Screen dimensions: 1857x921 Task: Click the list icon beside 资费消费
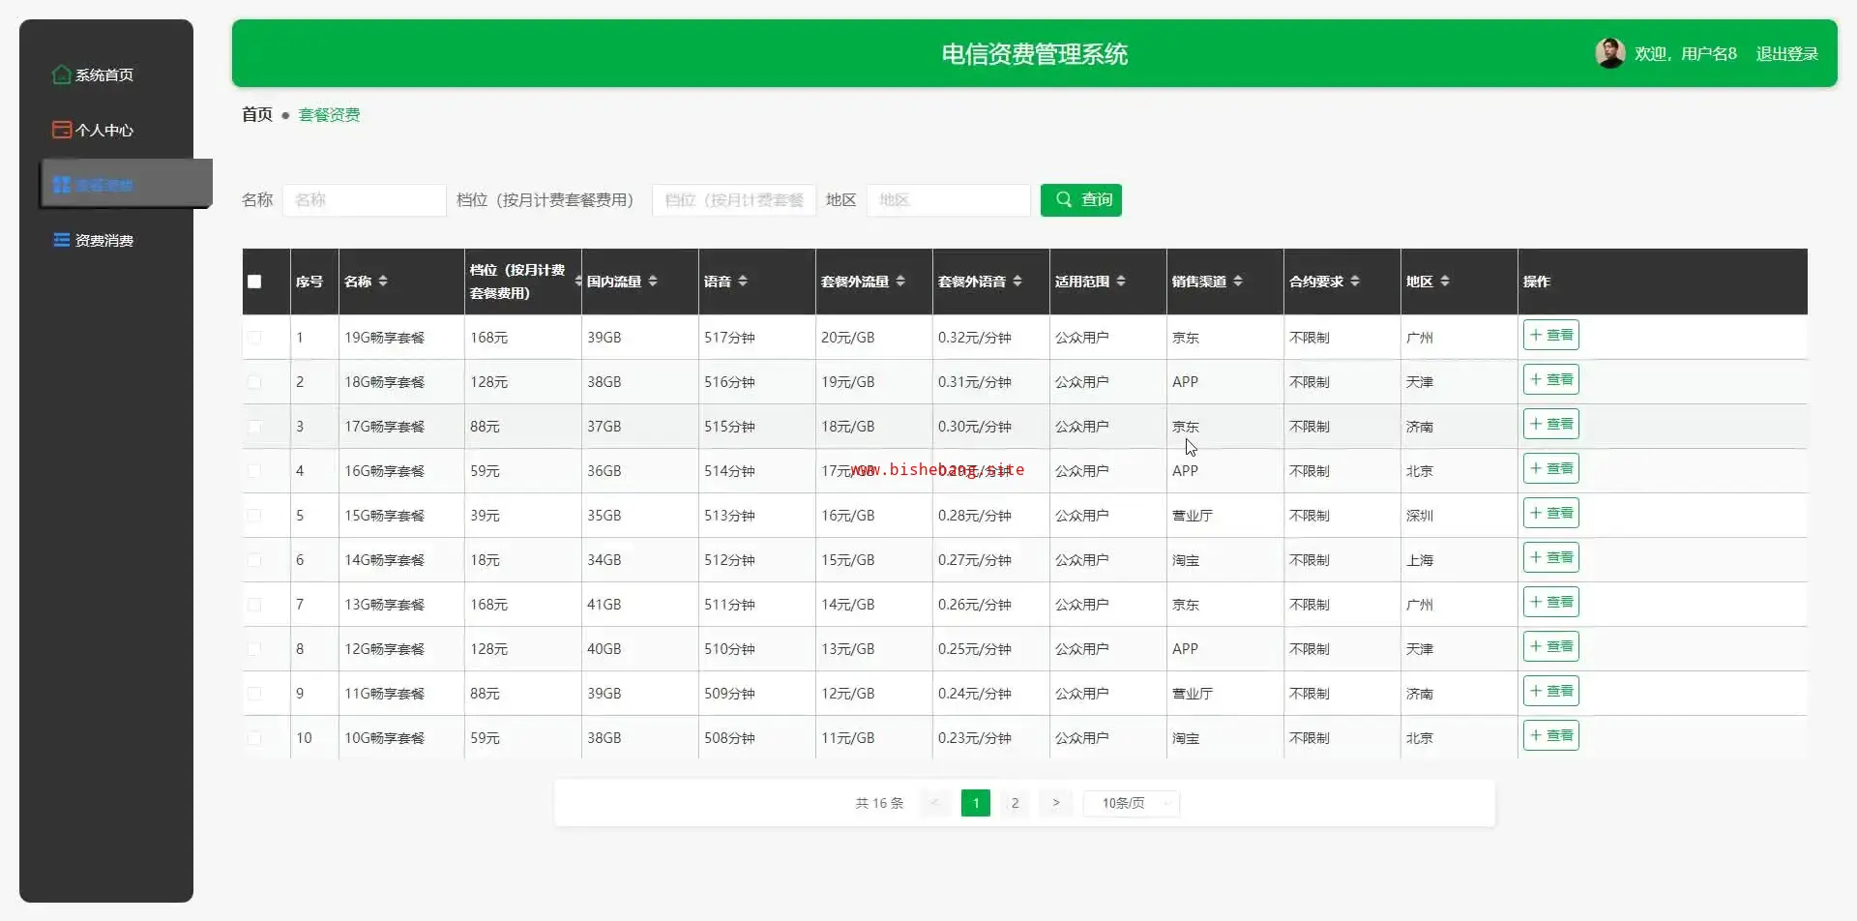tap(62, 240)
